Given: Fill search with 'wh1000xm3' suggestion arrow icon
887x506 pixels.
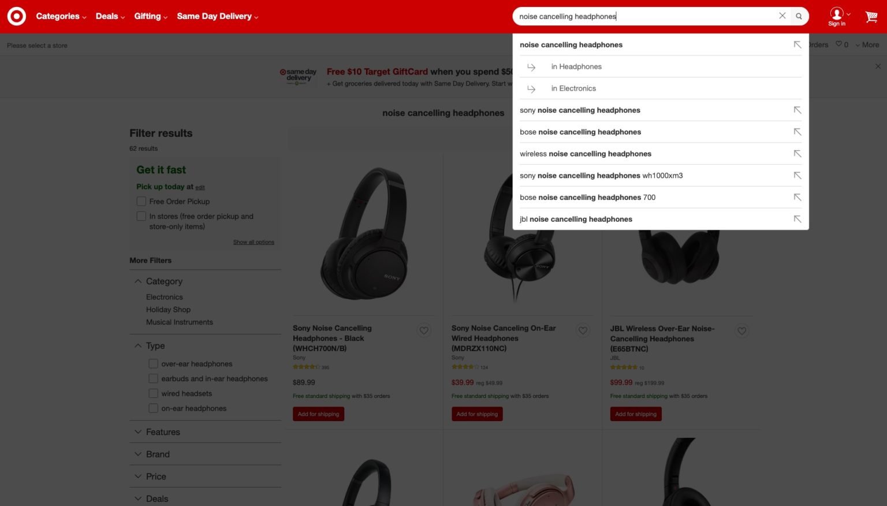Looking at the screenshot, I should click(797, 176).
